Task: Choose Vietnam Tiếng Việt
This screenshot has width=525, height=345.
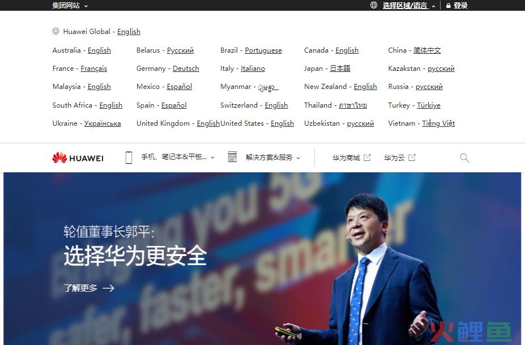Action: [438, 123]
